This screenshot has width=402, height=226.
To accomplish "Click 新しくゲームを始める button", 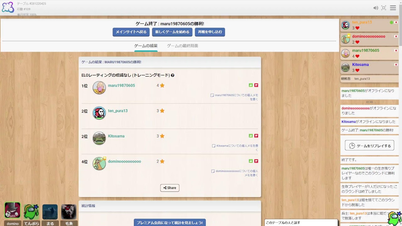I will (x=172, y=32).
